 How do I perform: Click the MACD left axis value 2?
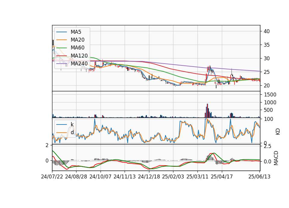(47, 145)
